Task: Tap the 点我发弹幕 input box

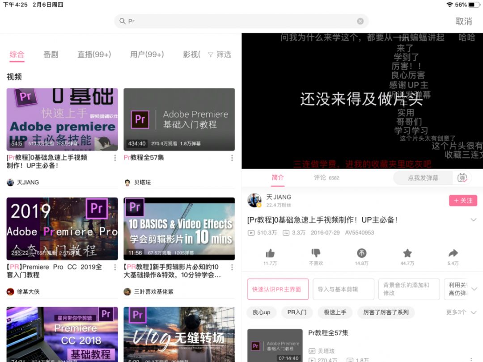Action: tap(423, 178)
